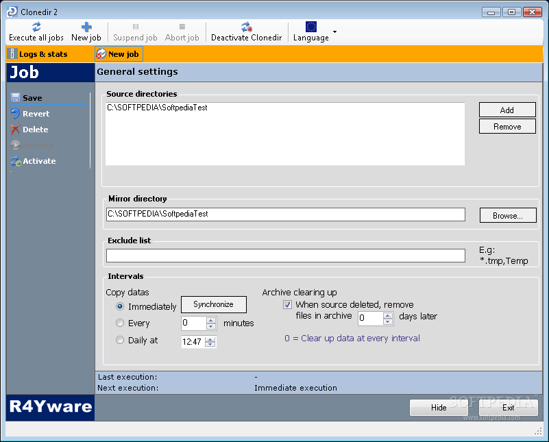Click the Abort job stop icon

(x=182, y=27)
